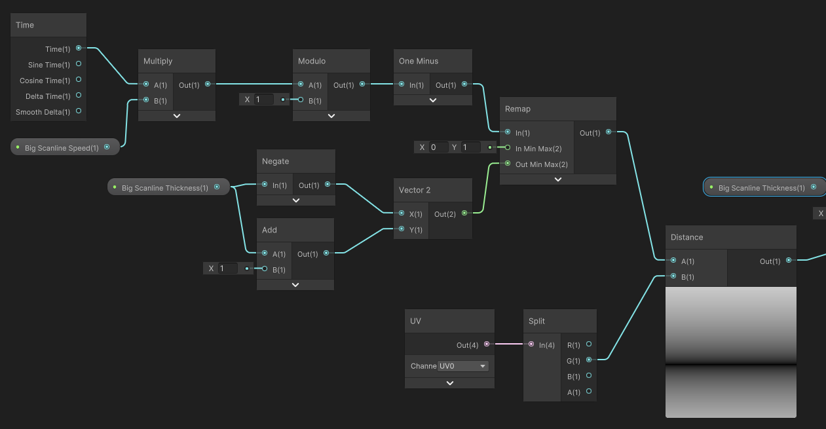
Task: Expand the UV node chevron
Action: click(x=449, y=383)
